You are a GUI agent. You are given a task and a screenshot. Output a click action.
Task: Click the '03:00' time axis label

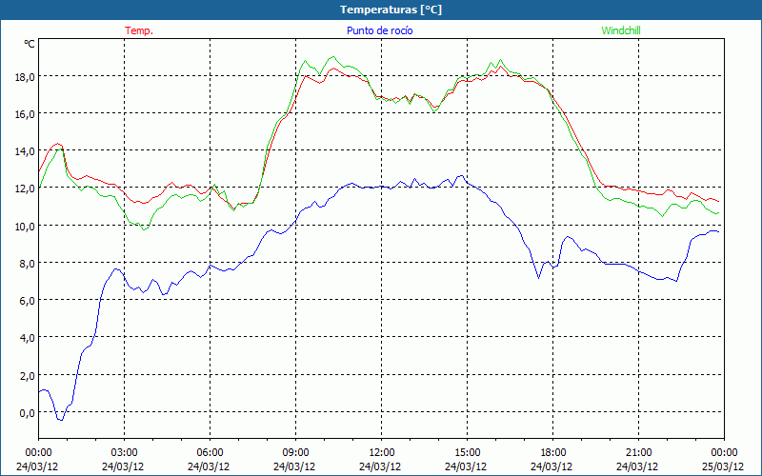coord(124,453)
